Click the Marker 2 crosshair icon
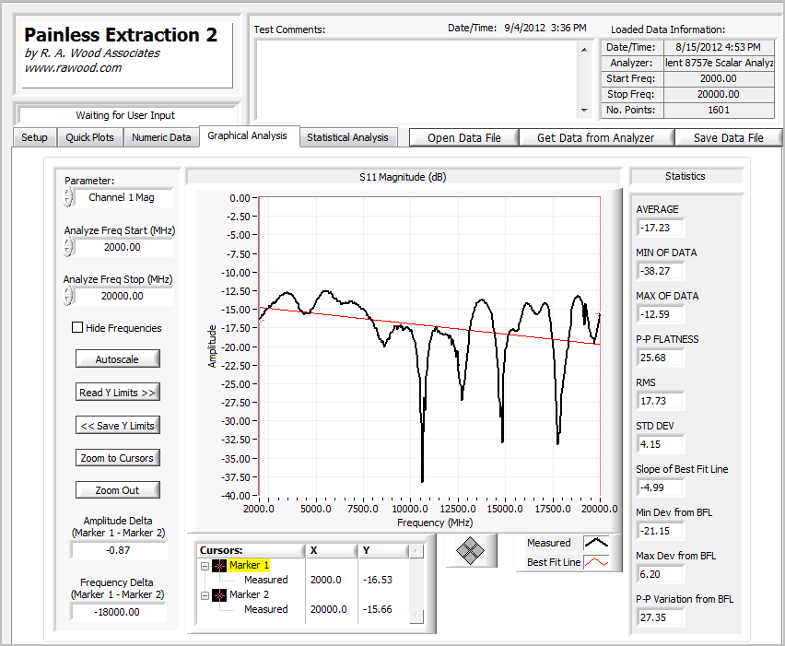Screen dimensions: 785x646 [x=219, y=595]
